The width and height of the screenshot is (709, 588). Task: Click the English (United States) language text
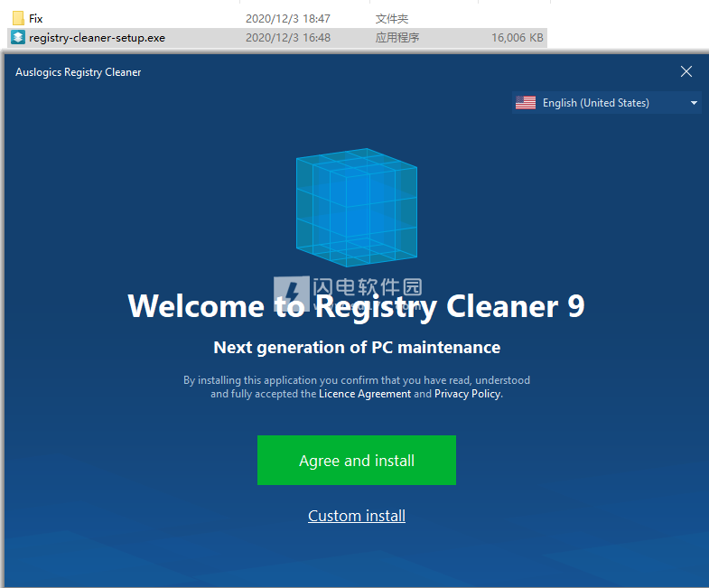point(595,103)
